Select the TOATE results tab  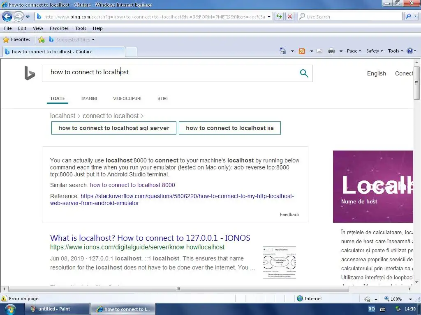tap(58, 98)
